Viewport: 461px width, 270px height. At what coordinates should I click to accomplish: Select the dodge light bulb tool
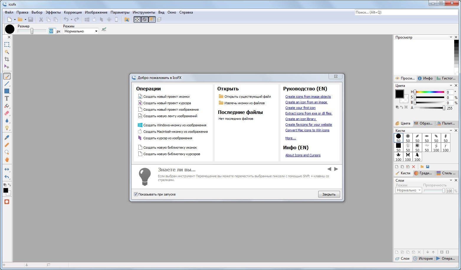tap(7, 128)
